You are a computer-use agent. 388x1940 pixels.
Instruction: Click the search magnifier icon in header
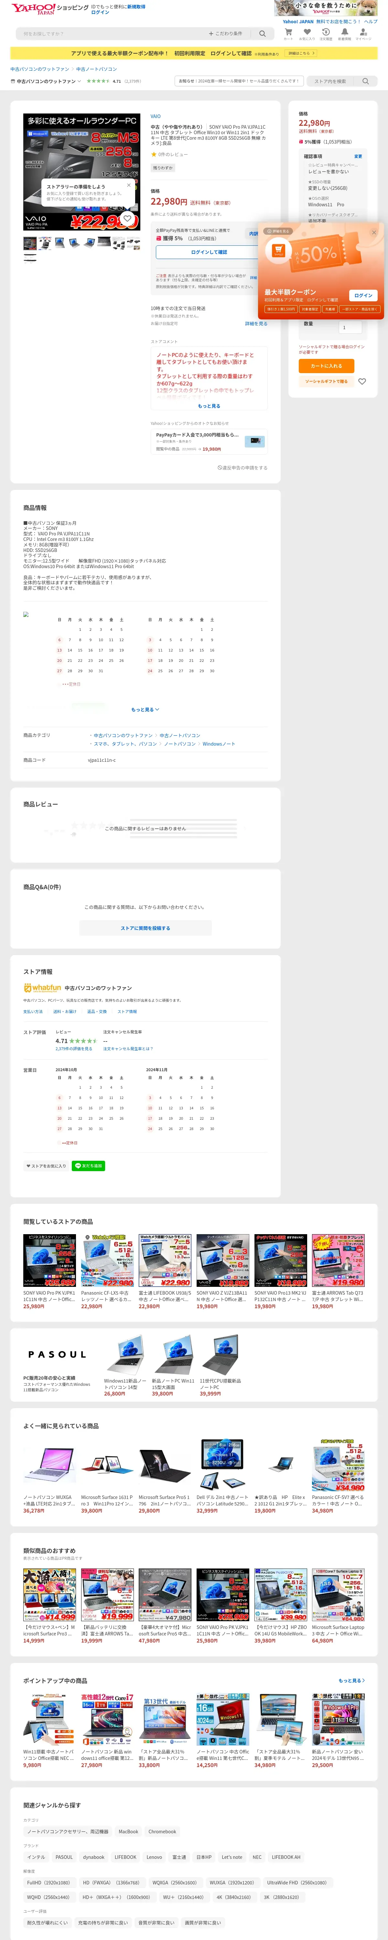point(262,34)
